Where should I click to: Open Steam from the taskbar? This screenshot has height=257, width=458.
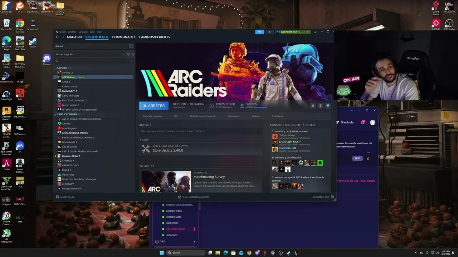pos(288,253)
